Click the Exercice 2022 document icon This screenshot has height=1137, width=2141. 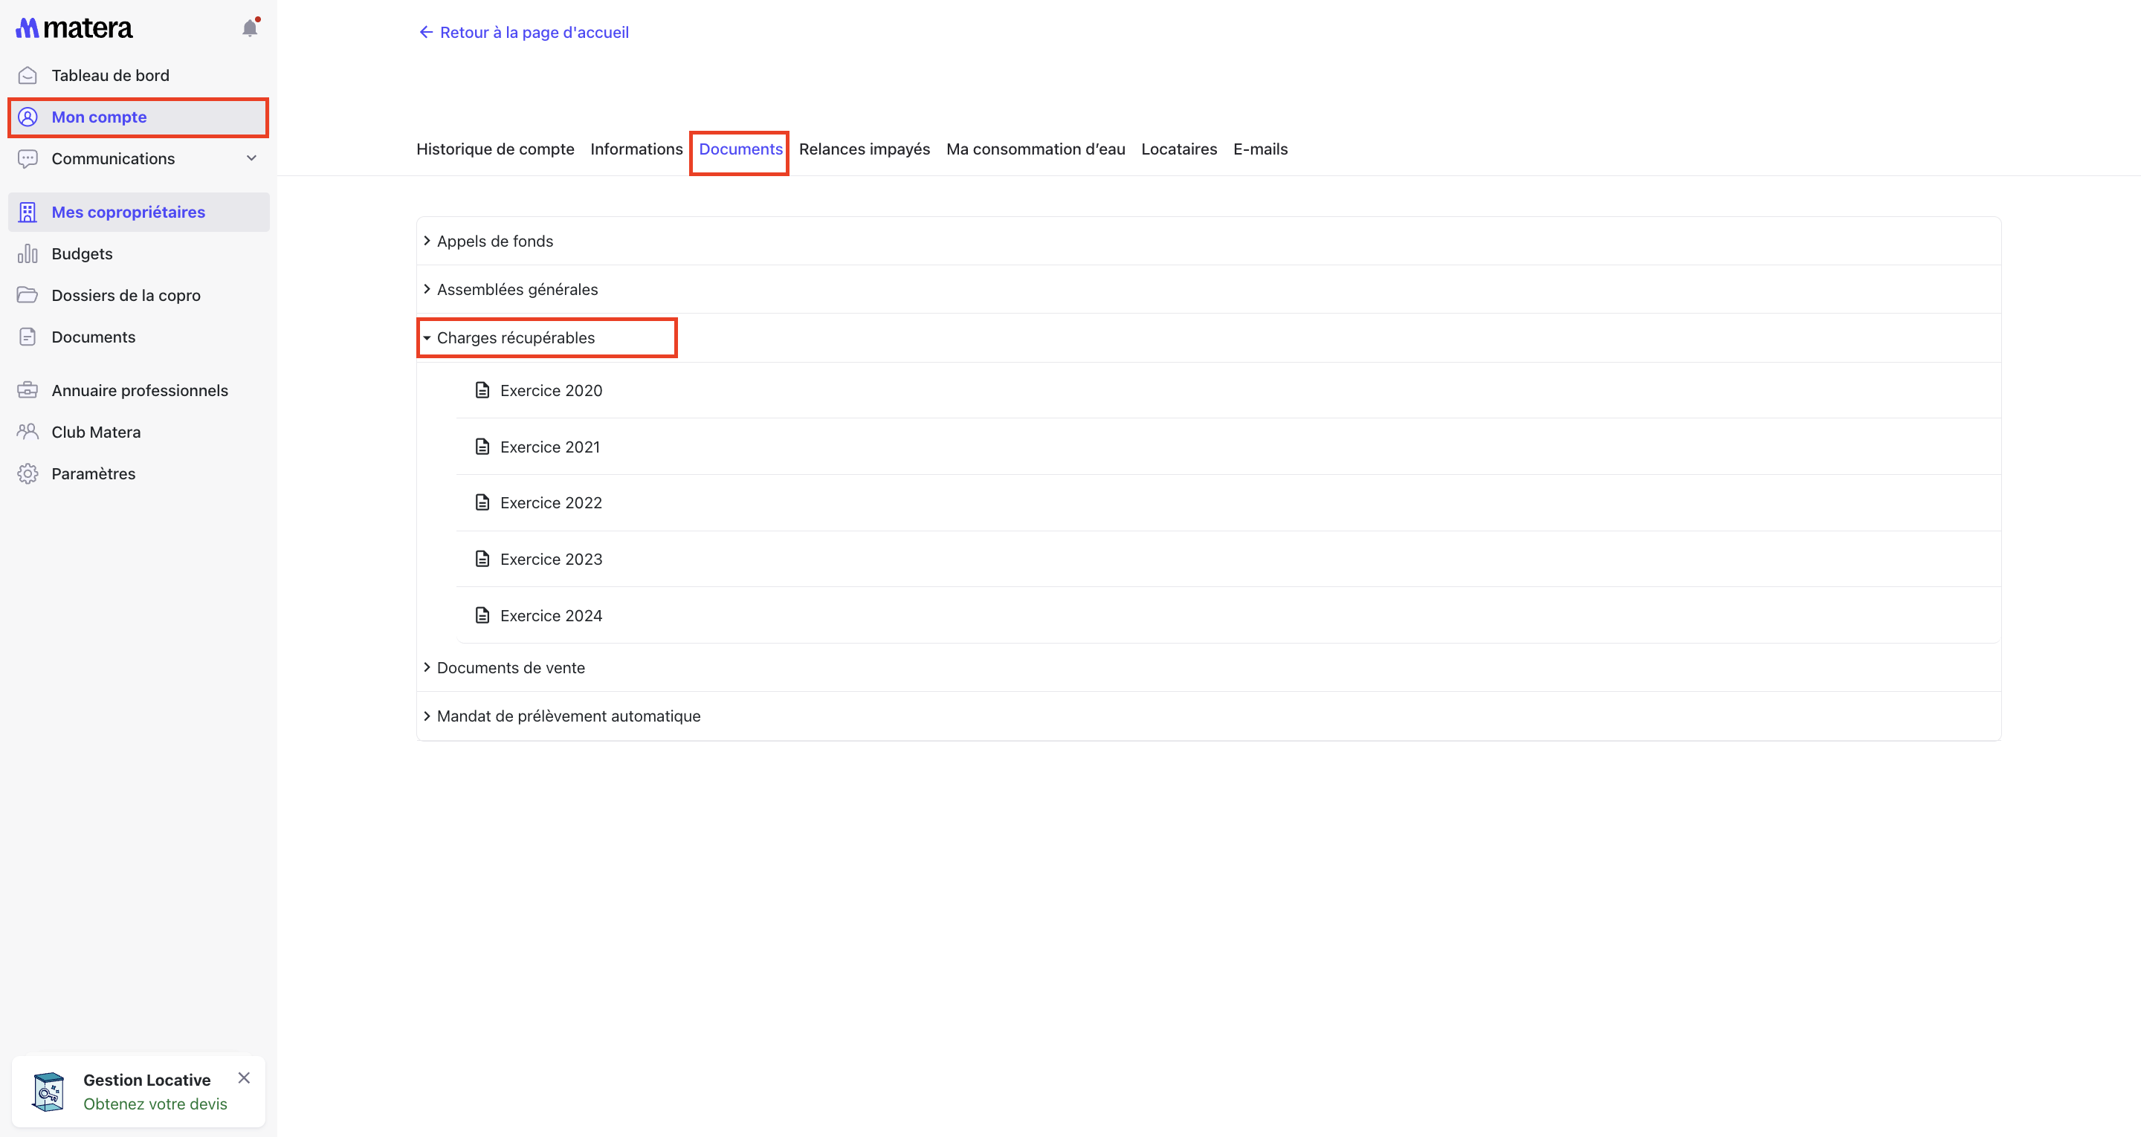pos(482,502)
